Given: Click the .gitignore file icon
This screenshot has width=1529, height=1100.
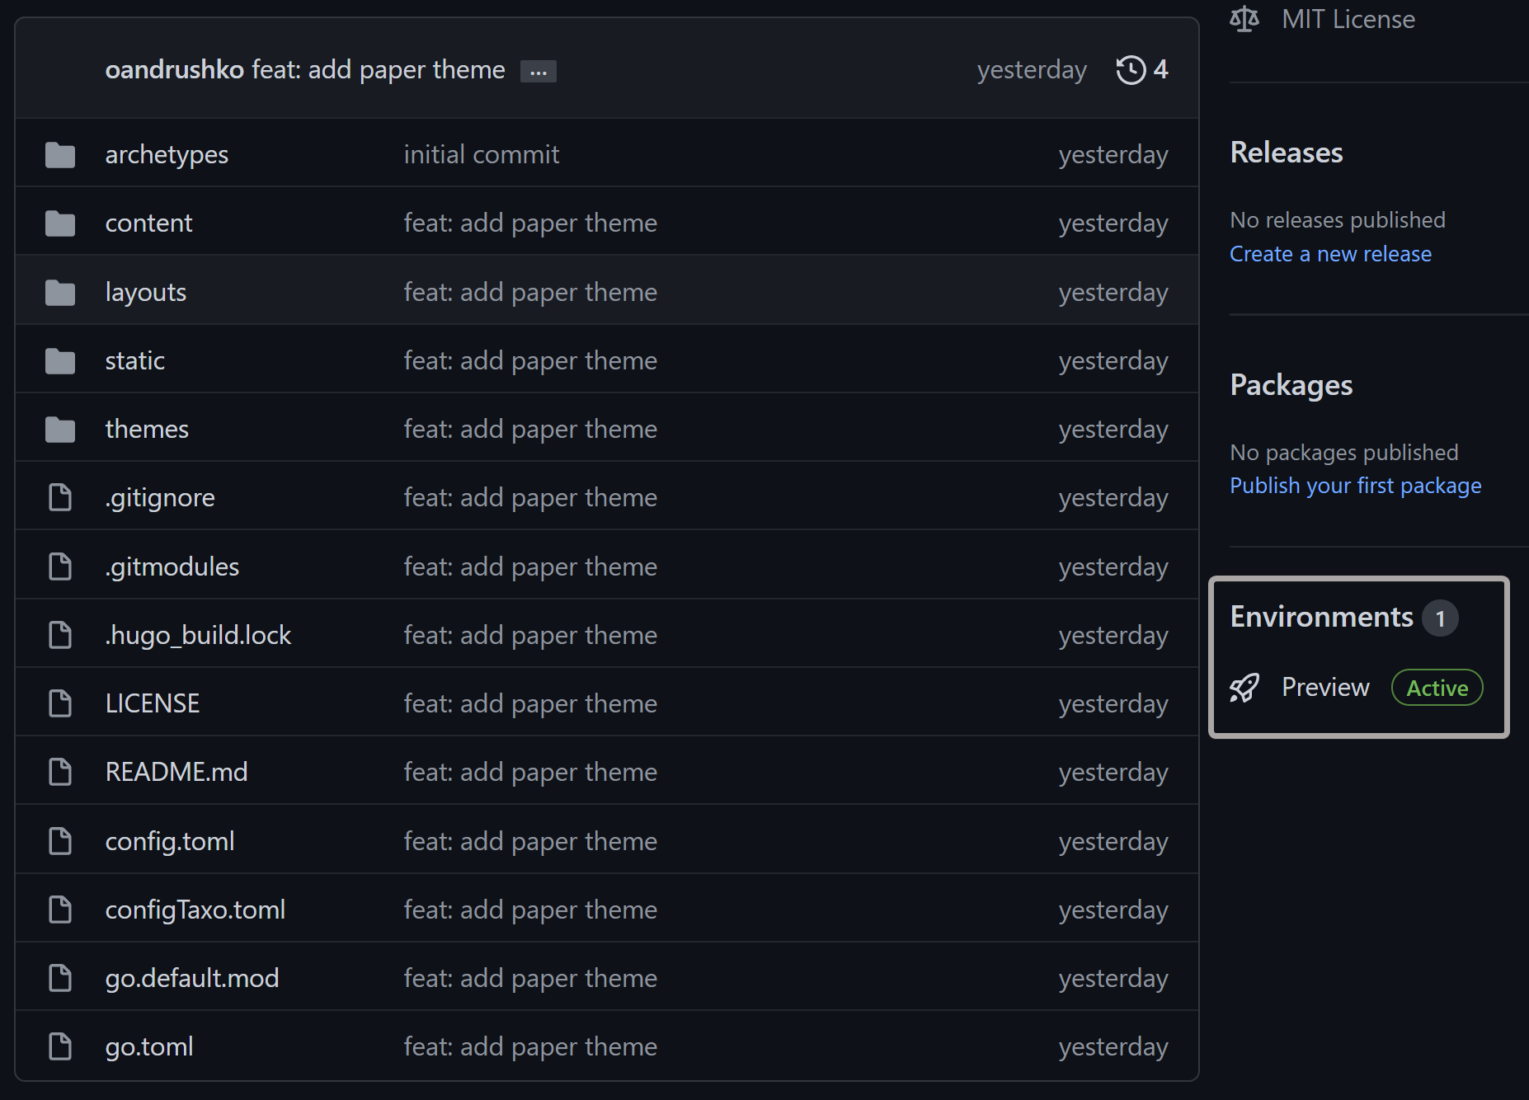Looking at the screenshot, I should point(60,498).
